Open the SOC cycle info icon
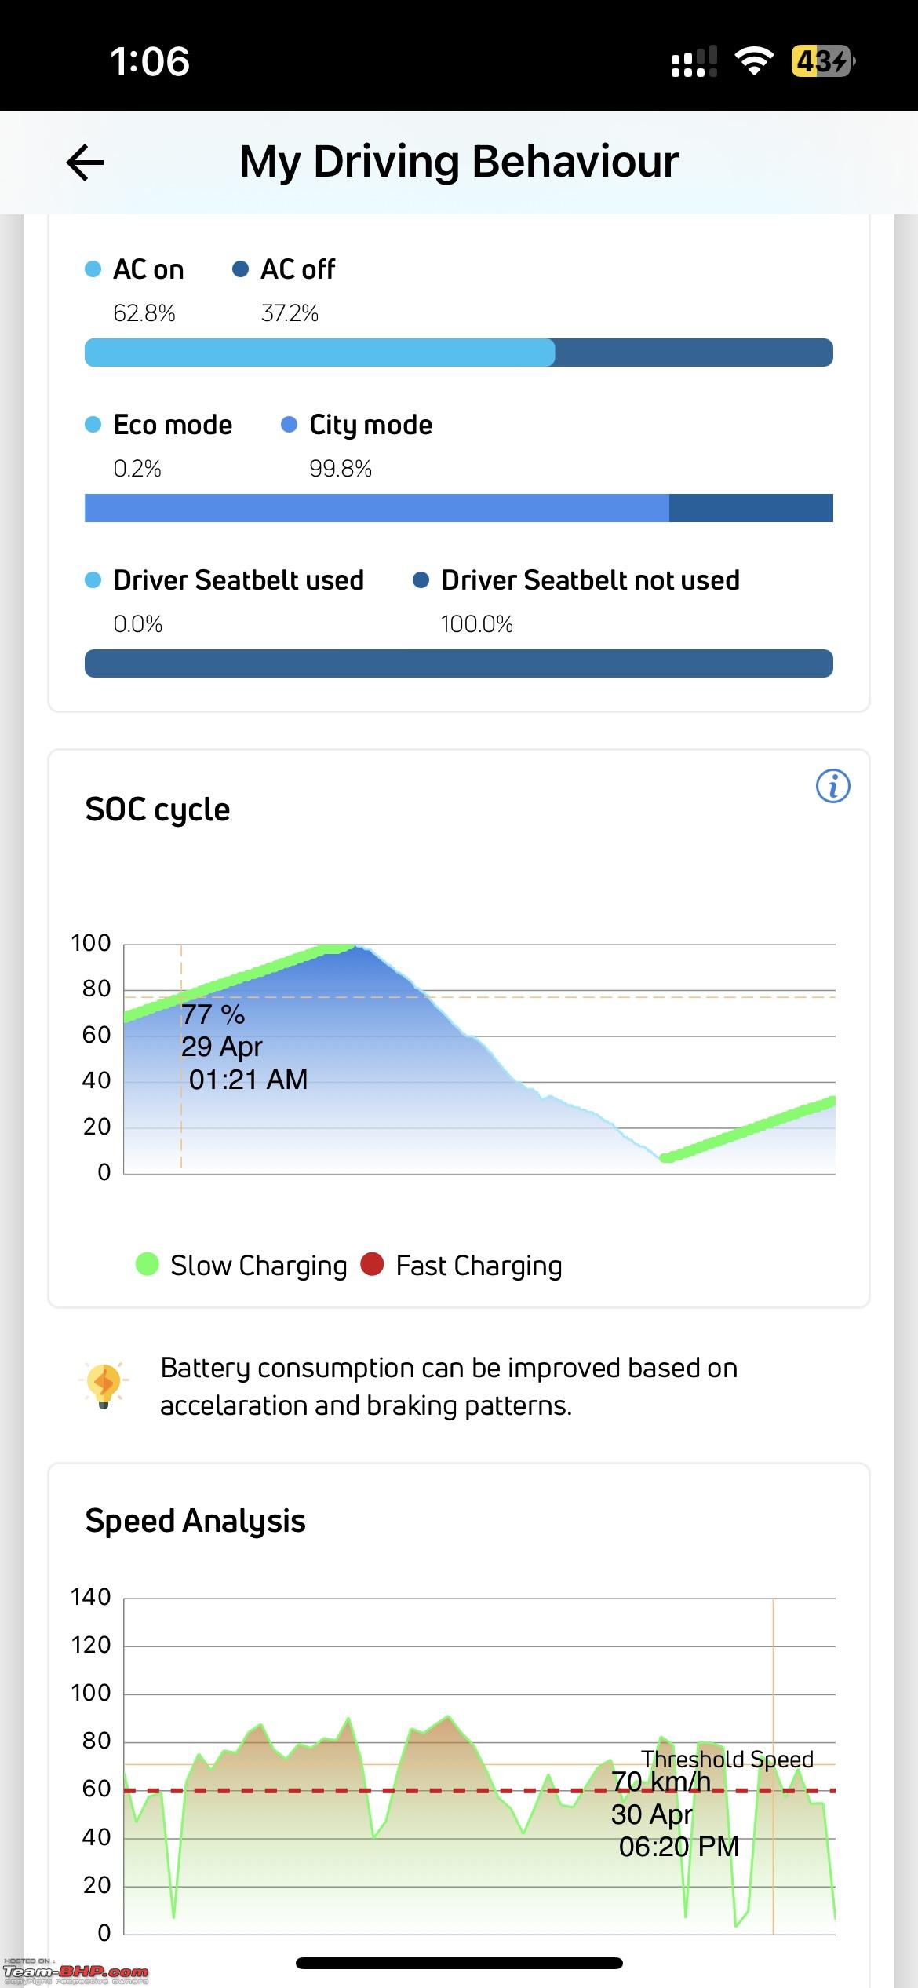This screenshot has height=1988, width=918. [x=832, y=786]
